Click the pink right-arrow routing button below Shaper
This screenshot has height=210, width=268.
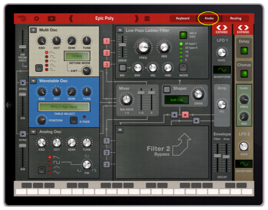tap(186, 114)
